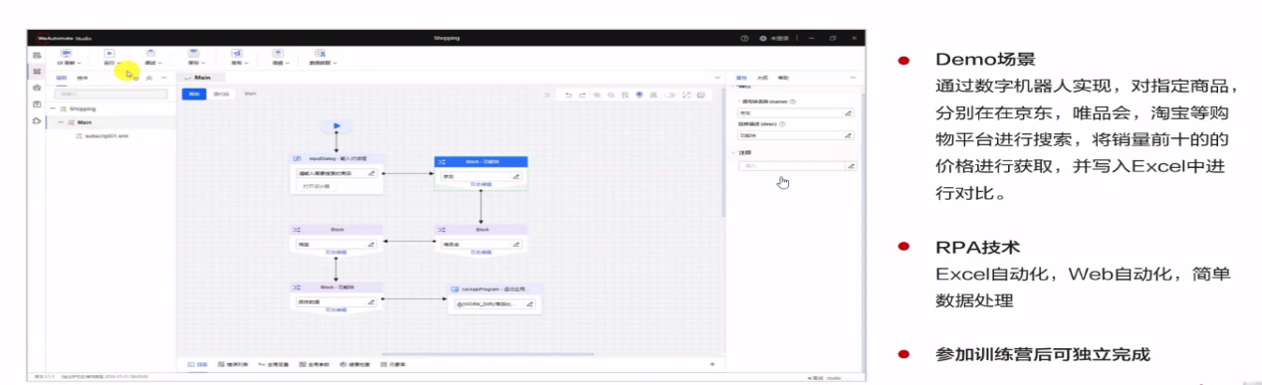
Task: Open the 调试 dropdown arrow
Action: [161, 63]
